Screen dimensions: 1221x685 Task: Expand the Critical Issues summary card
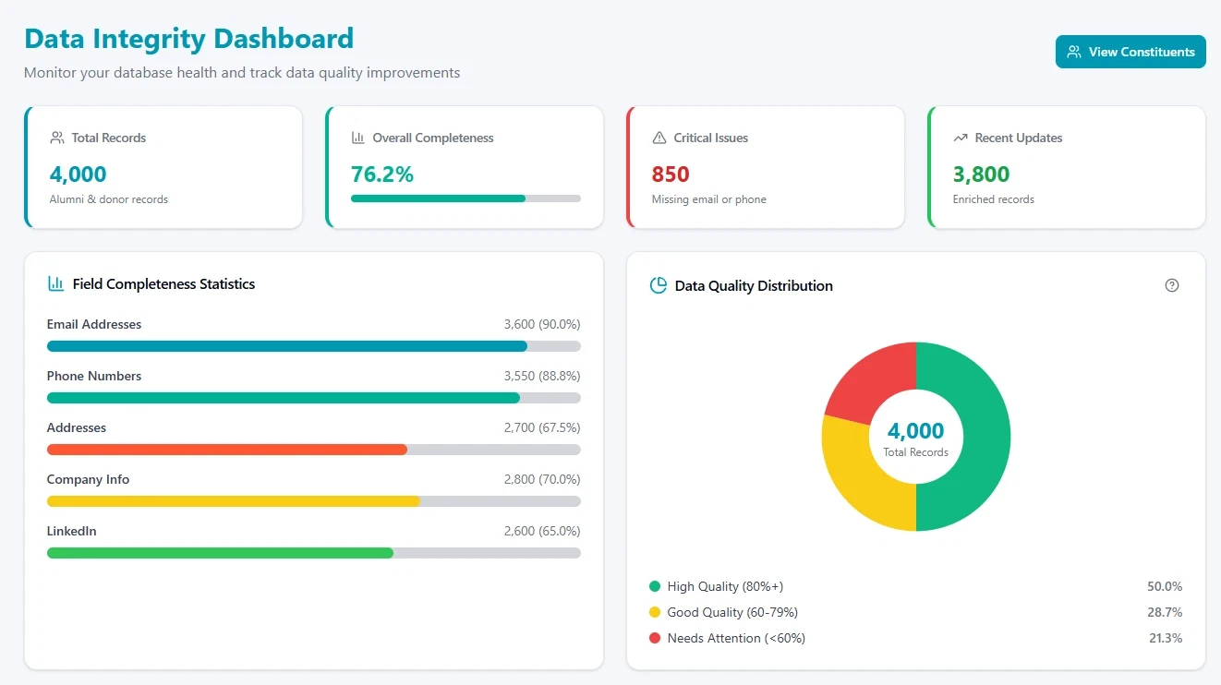tap(765, 167)
